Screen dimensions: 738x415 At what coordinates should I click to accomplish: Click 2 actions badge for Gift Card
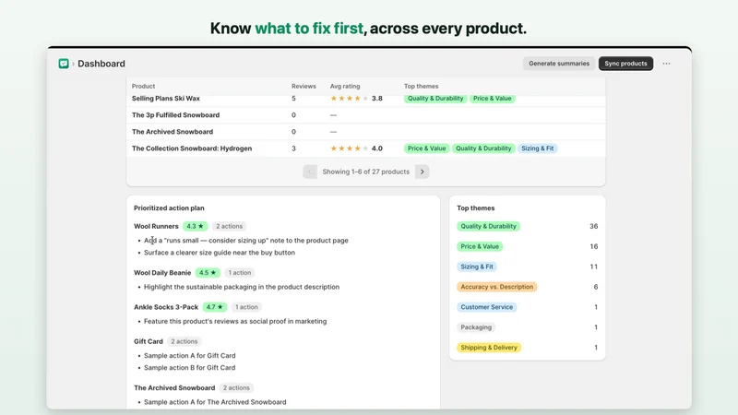pos(184,341)
